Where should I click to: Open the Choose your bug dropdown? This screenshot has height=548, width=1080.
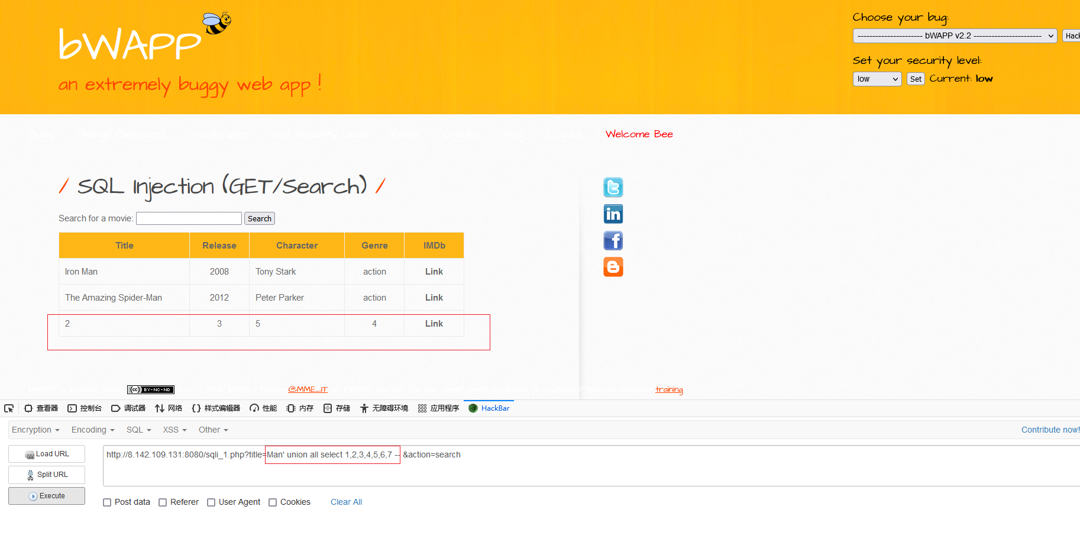click(955, 36)
